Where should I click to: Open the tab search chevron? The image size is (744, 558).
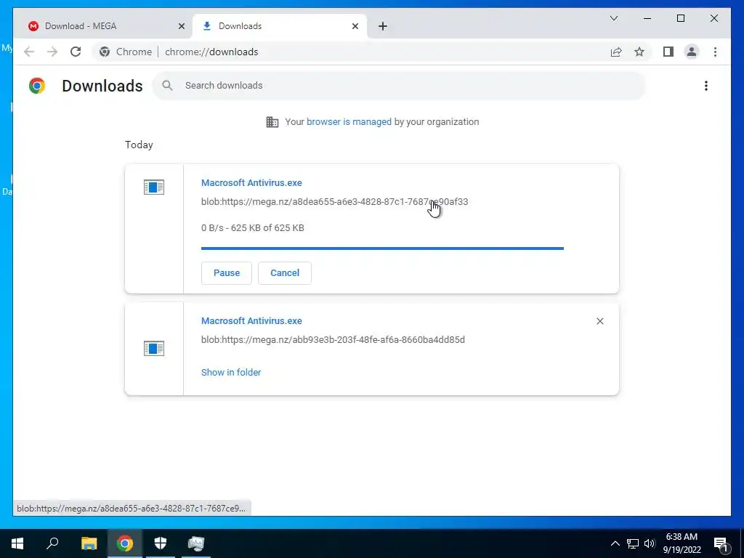point(613,18)
